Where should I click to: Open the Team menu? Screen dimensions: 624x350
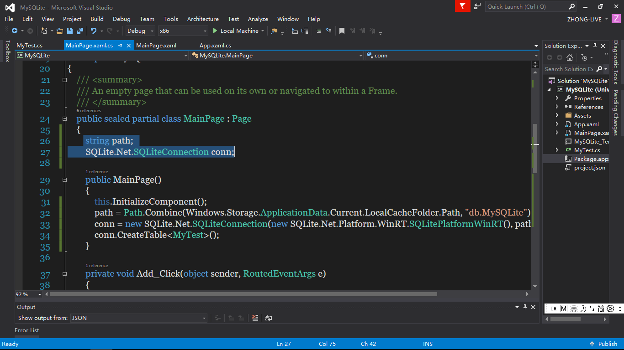tap(147, 19)
